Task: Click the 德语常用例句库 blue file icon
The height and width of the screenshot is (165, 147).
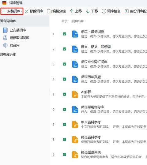Action: pos(75,109)
